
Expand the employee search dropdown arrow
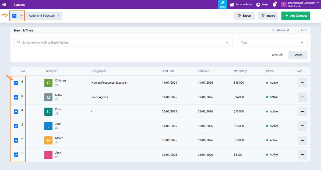click(227, 42)
